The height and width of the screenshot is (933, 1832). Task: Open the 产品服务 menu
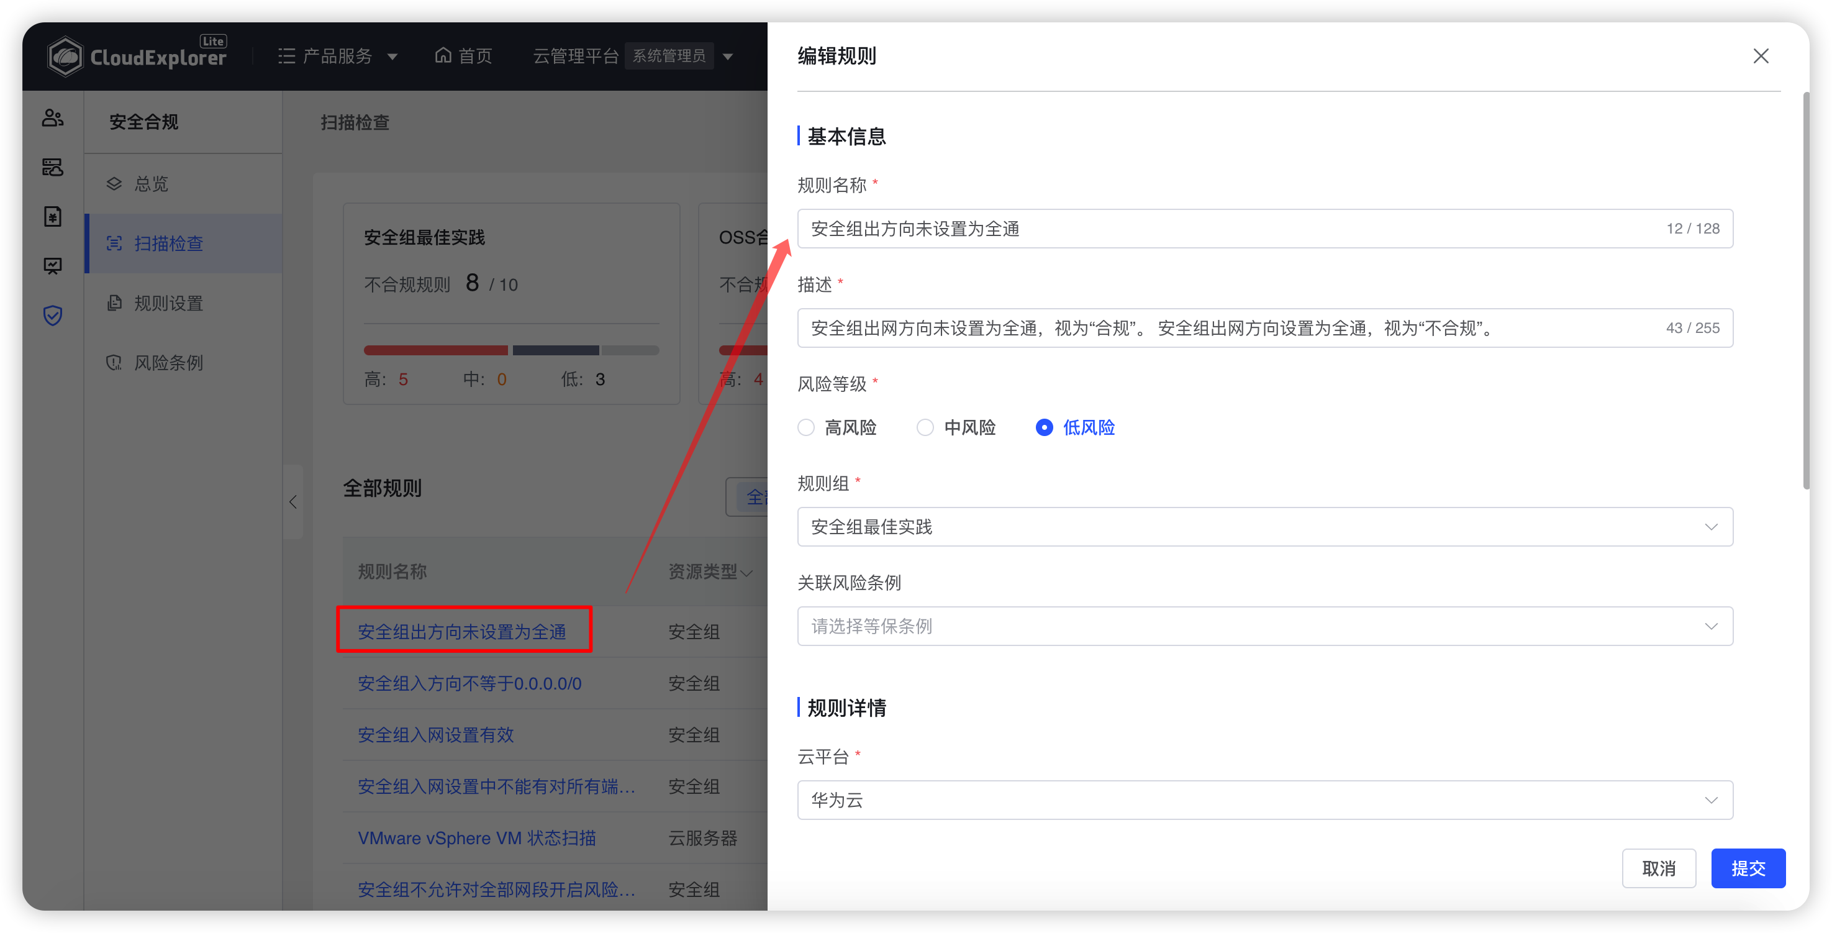click(x=337, y=56)
